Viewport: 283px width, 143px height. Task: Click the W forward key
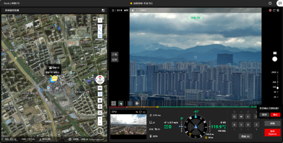click(x=241, y=117)
